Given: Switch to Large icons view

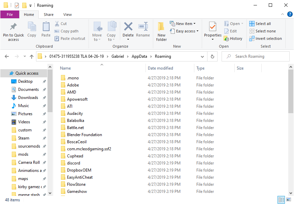Looking at the screenshot, I should pos(289,200).
